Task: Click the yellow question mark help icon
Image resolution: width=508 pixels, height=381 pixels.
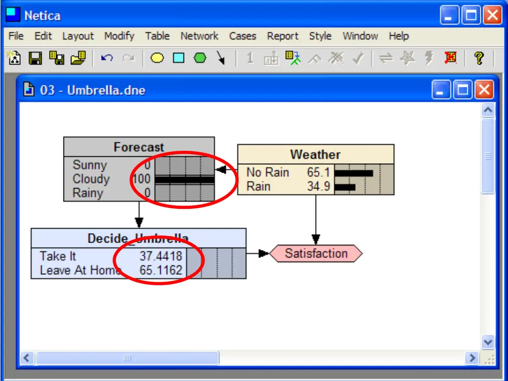Action: click(x=479, y=59)
